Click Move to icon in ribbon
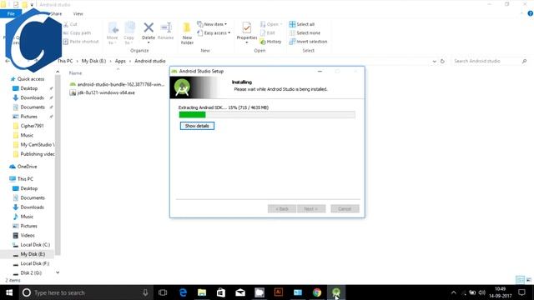The height and width of the screenshot is (300, 534). click(x=113, y=33)
